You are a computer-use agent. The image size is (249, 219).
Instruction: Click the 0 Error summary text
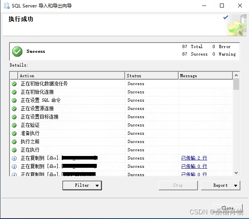(x=221, y=46)
